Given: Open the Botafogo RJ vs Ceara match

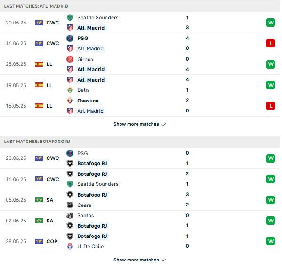Looking at the screenshot, I should 140,200.
